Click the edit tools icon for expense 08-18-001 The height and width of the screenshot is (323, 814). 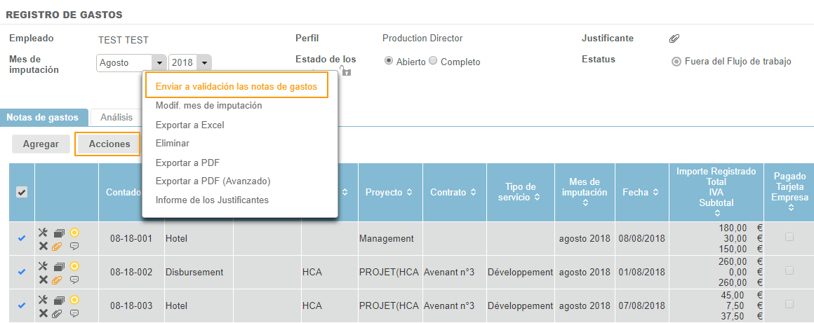click(x=43, y=233)
